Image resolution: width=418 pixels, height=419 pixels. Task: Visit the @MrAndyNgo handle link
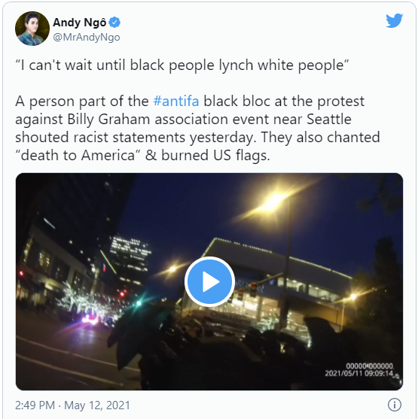[87, 38]
